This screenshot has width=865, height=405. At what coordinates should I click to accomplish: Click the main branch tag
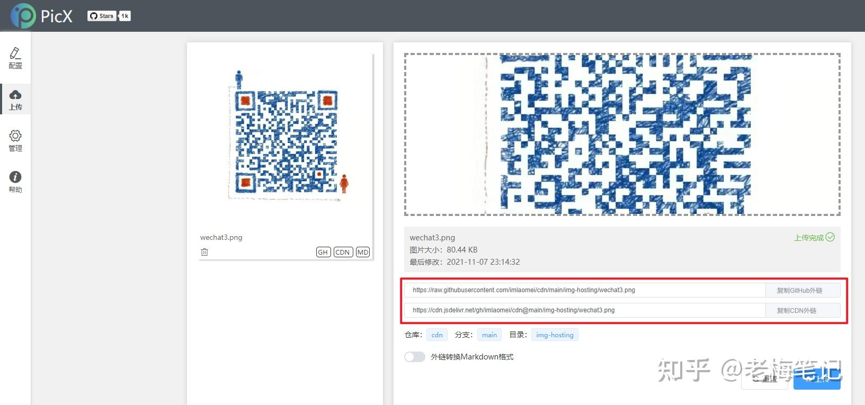[489, 335]
